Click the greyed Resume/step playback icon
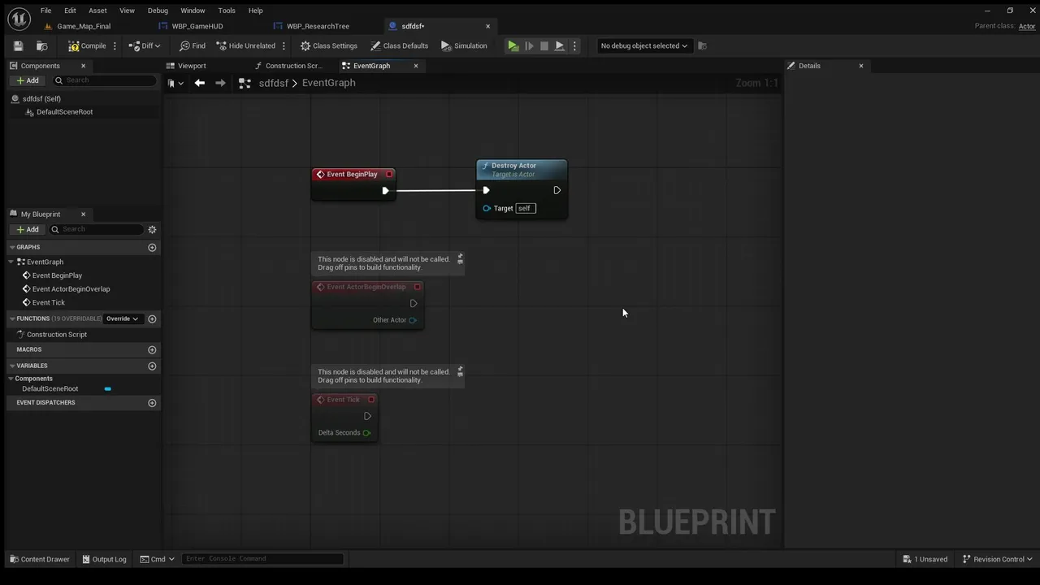 click(529, 46)
